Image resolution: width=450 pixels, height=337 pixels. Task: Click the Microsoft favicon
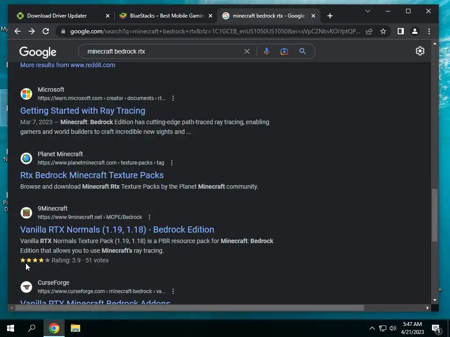(26, 94)
